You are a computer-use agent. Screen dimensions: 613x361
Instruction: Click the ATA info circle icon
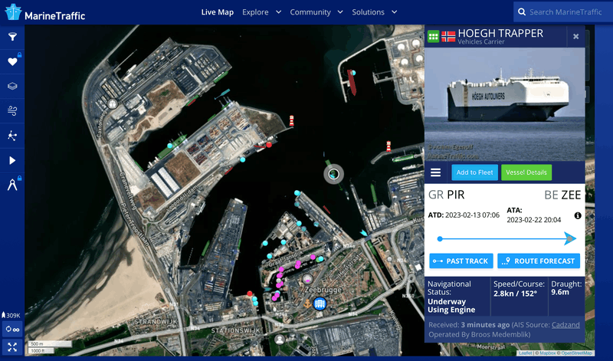pyautogui.click(x=578, y=215)
